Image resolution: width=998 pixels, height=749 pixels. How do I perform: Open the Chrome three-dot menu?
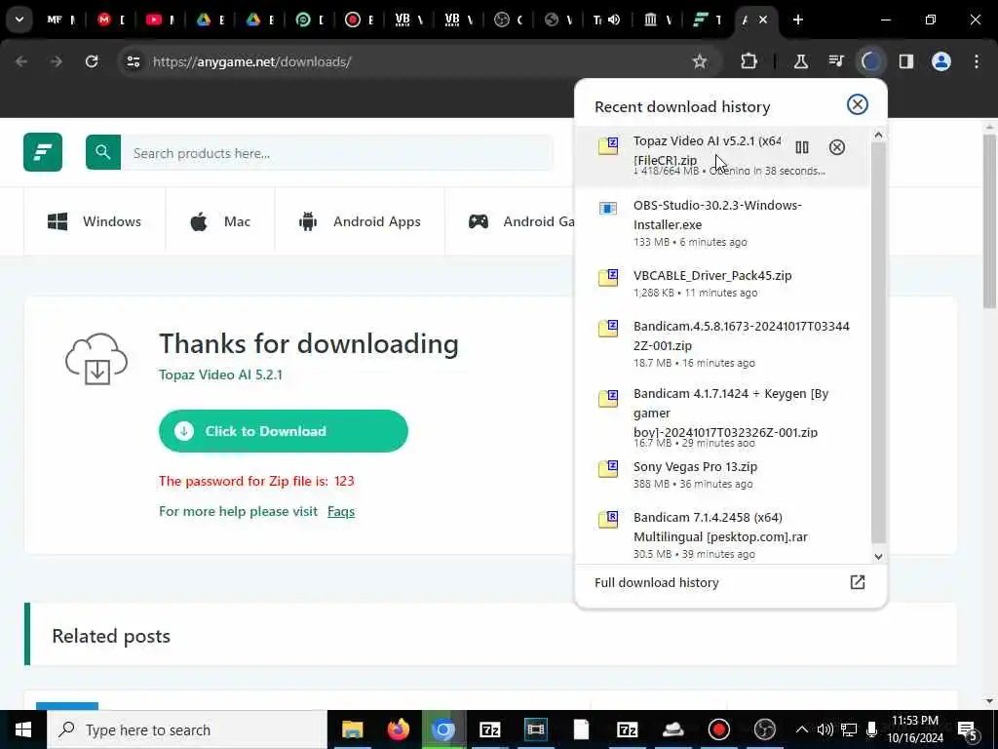977,61
